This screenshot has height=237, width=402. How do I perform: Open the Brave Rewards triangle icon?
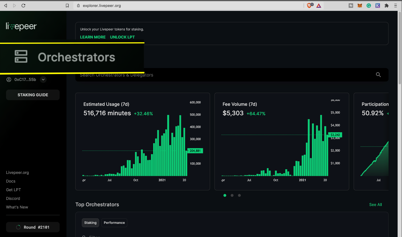319,5
